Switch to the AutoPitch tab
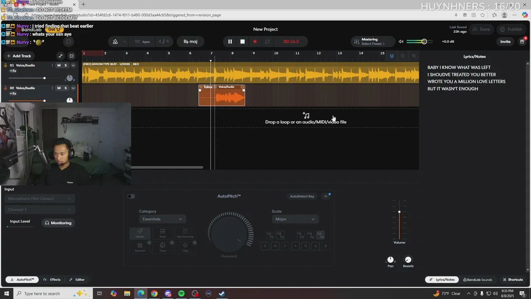The image size is (531, 299). pyautogui.click(x=22, y=279)
